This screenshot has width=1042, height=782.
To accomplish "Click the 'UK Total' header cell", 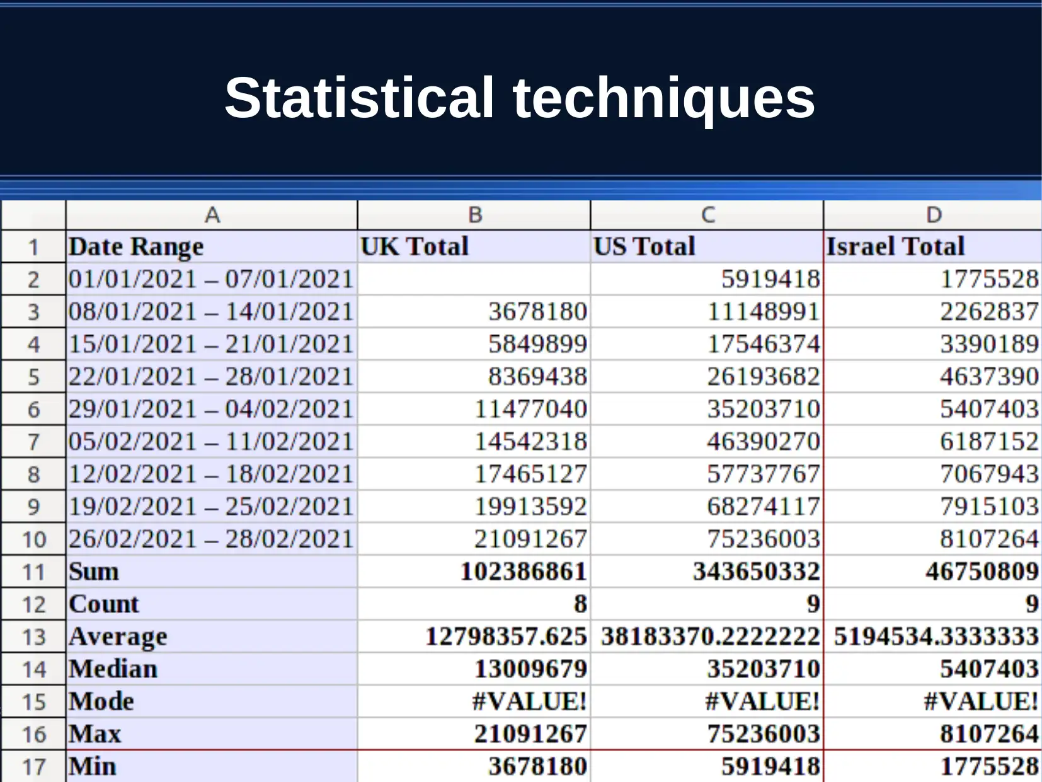I will click(x=474, y=246).
